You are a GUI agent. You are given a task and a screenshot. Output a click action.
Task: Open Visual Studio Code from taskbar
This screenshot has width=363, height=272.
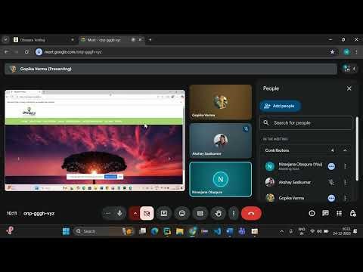pos(217,231)
